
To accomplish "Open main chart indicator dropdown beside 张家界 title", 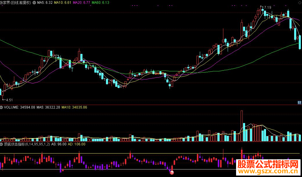I will click(x=34, y=3).
